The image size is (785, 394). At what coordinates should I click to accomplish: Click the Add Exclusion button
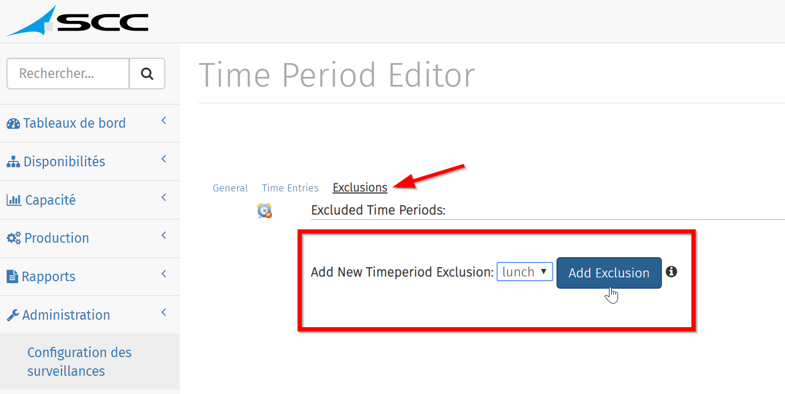pos(609,273)
